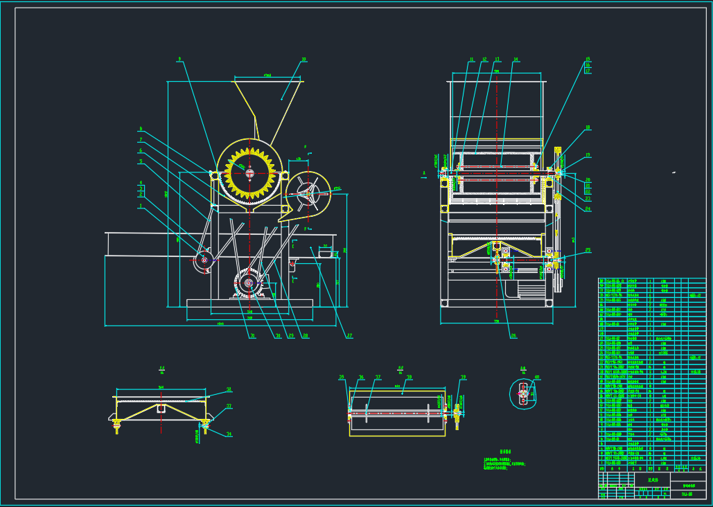Select part callout number 15
The height and width of the screenshot is (507, 713).
click(x=588, y=59)
